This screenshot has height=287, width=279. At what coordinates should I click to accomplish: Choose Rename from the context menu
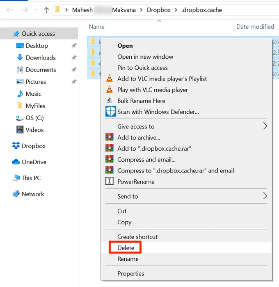(x=186, y=259)
